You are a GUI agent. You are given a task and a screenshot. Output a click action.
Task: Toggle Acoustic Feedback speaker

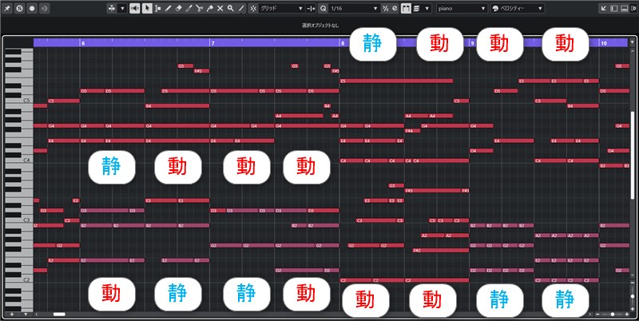coord(135,8)
